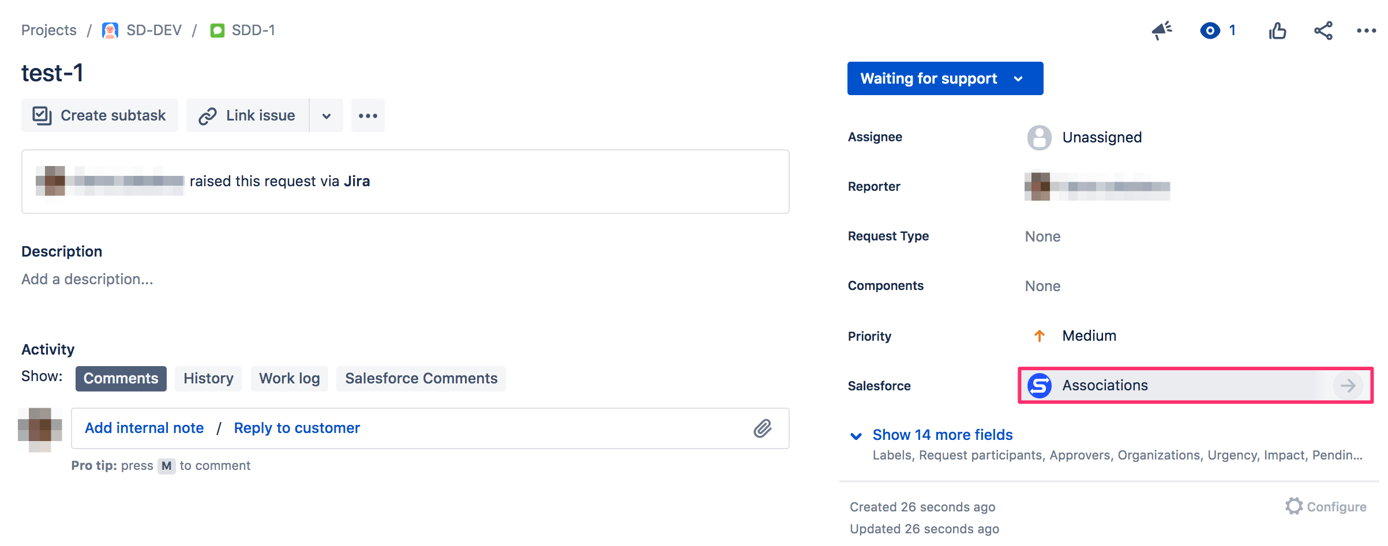Click the Jira link in request banner
The image size is (1388, 546).
(x=357, y=182)
